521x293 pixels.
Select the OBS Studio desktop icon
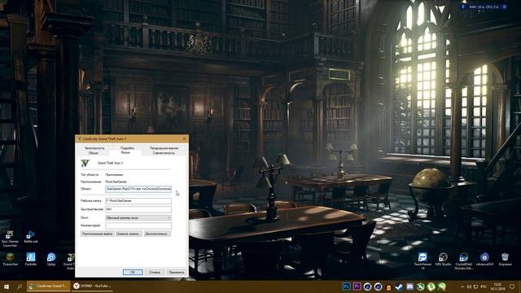pyautogui.click(x=443, y=259)
